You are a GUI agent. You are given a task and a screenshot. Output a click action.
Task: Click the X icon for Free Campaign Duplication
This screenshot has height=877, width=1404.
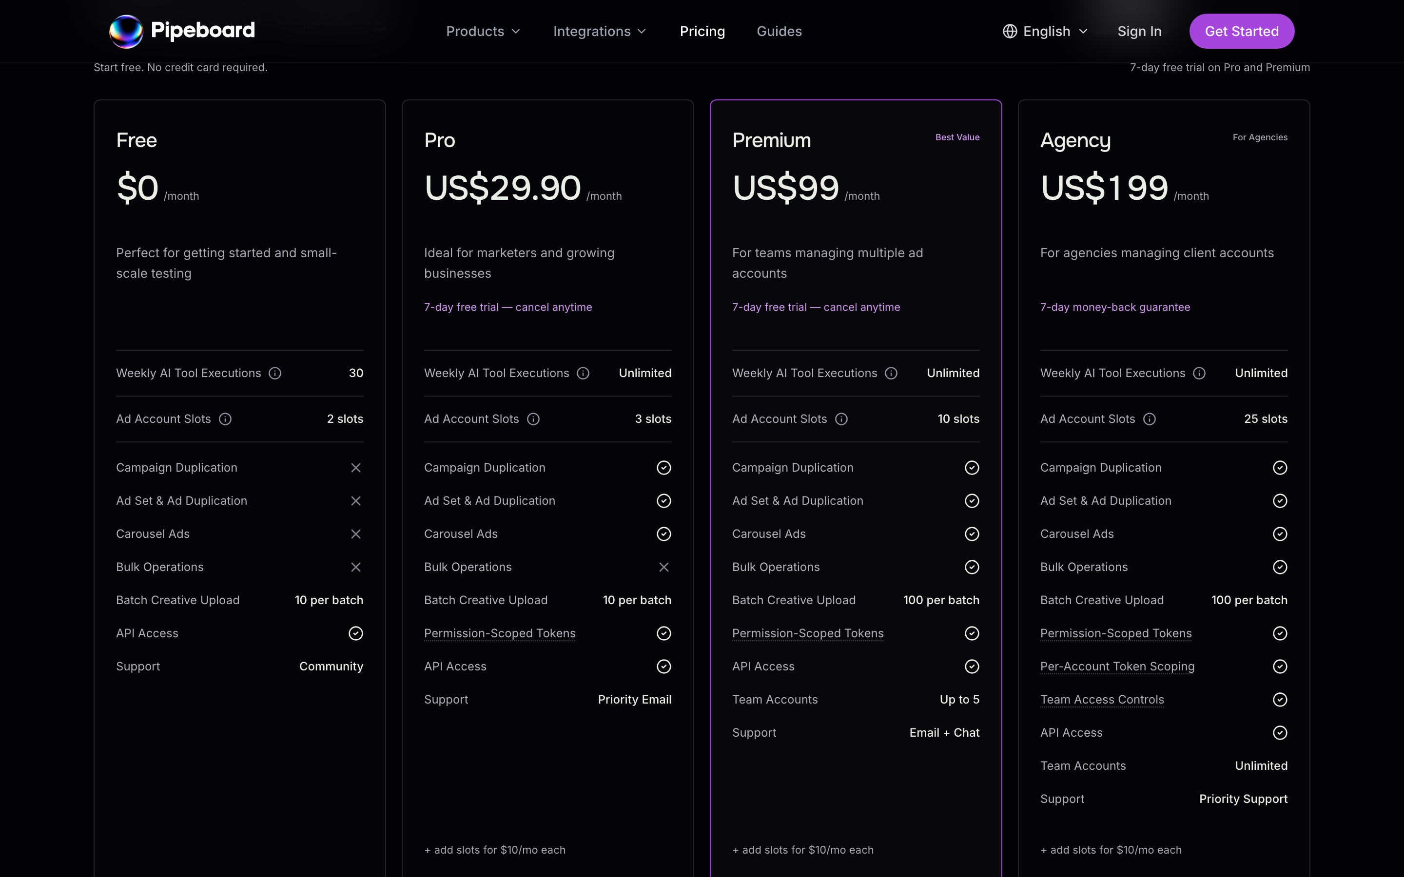pos(356,468)
